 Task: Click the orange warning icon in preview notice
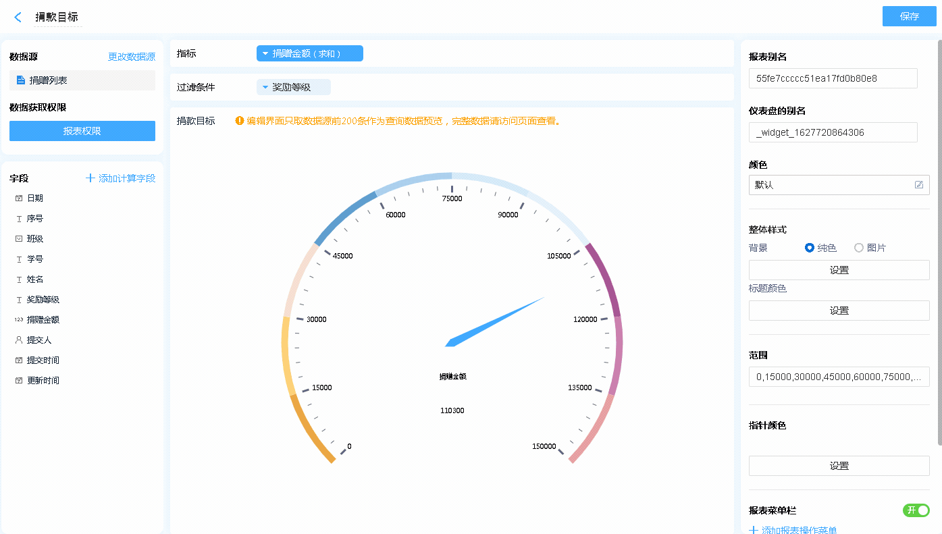click(239, 122)
